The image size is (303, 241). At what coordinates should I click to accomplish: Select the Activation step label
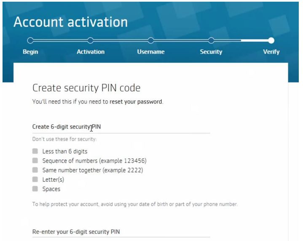click(x=91, y=52)
